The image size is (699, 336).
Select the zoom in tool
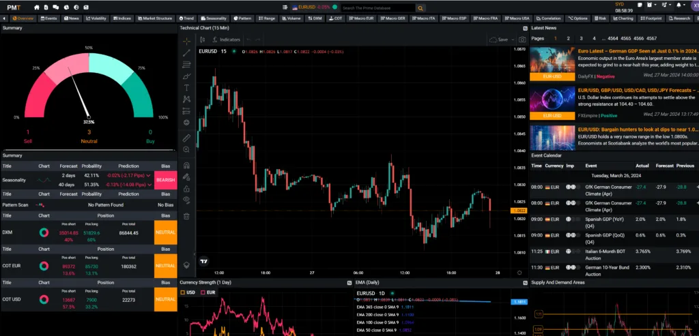[x=186, y=150]
